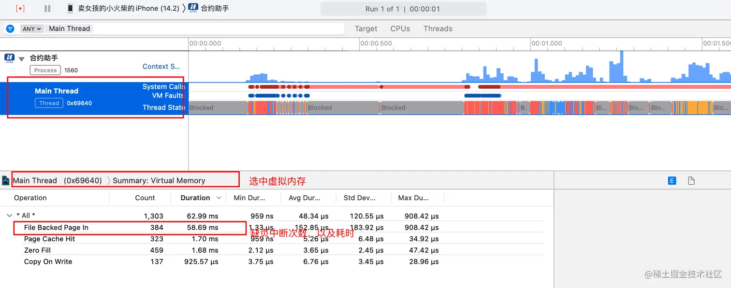Select the iPhone device icon in the toolbar

71,8
